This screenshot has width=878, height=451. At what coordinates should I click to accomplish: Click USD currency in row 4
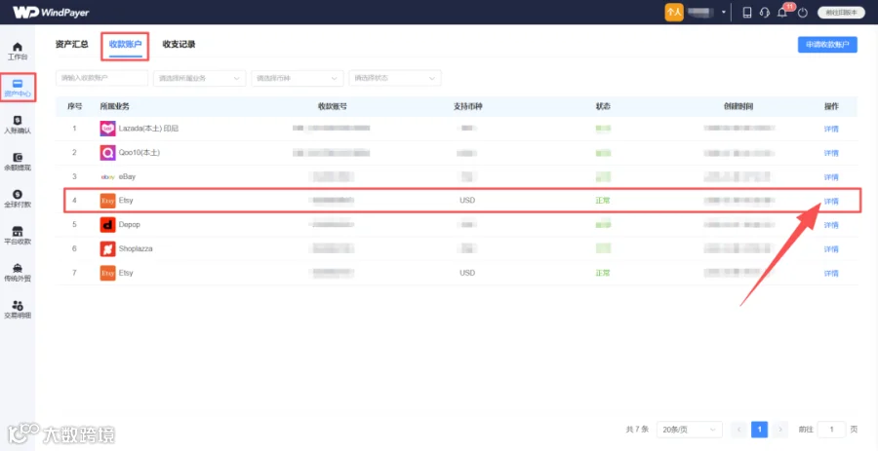point(467,200)
